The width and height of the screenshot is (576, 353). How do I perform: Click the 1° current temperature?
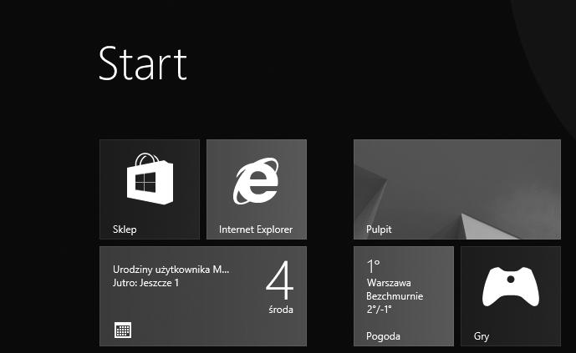click(373, 266)
